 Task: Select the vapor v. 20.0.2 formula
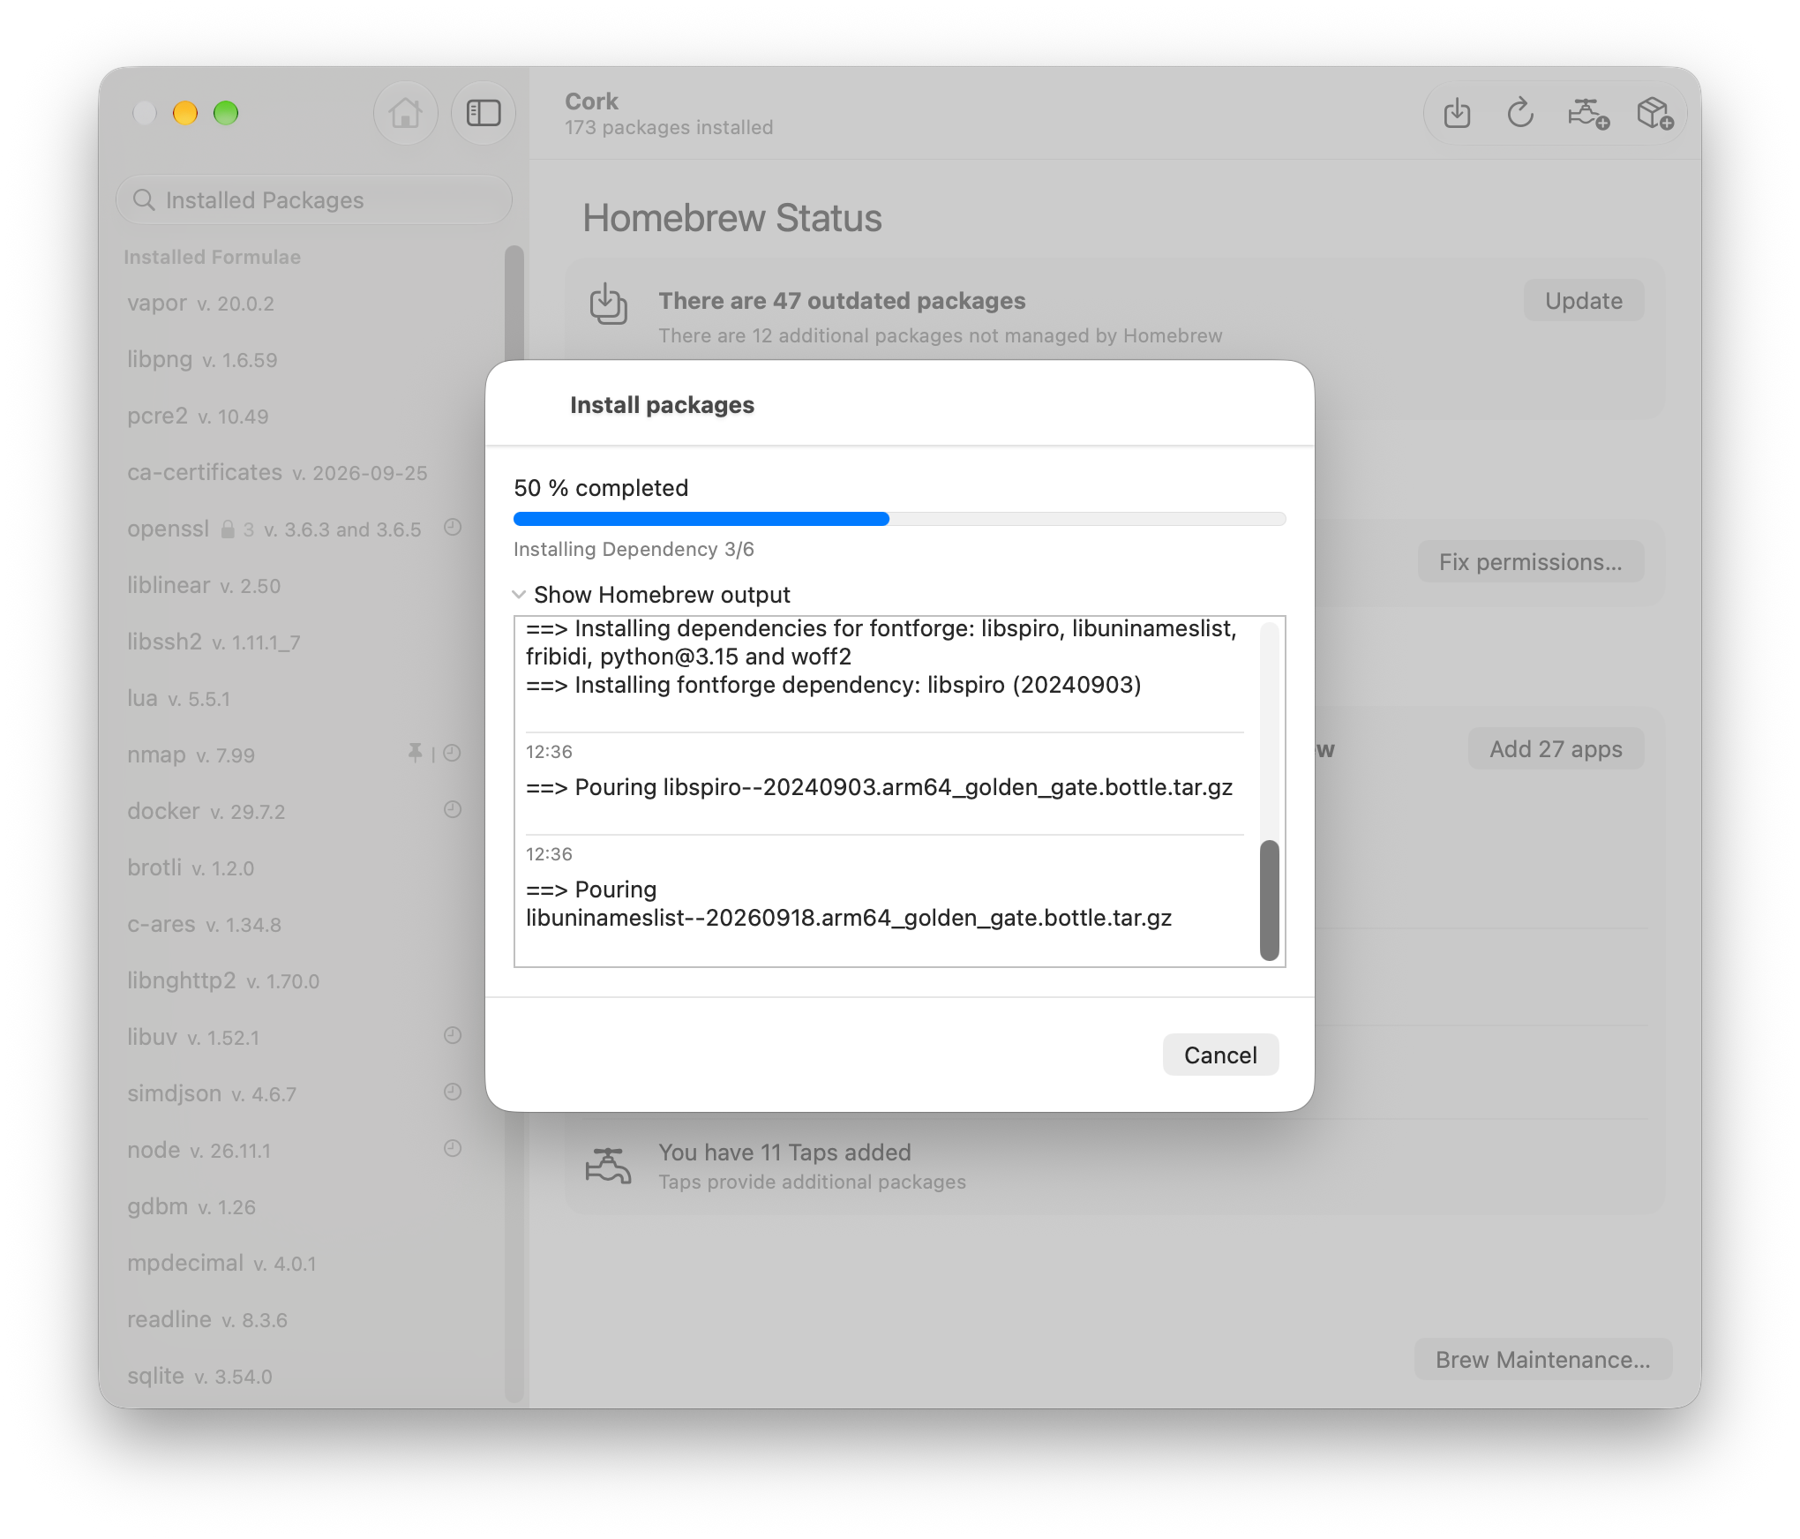[x=295, y=304]
